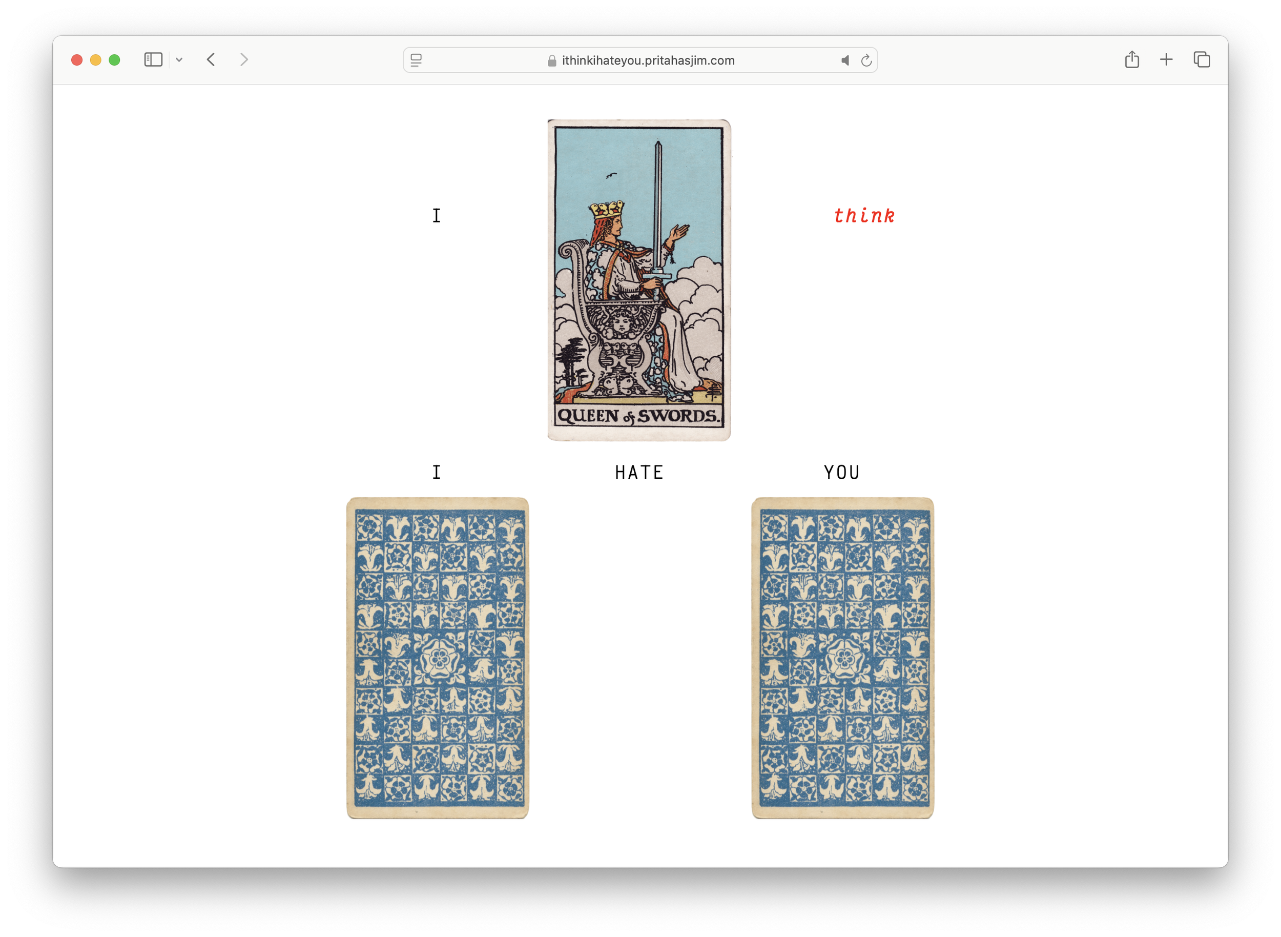Click the lock icon in address bar
1281x937 pixels.
(x=552, y=60)
